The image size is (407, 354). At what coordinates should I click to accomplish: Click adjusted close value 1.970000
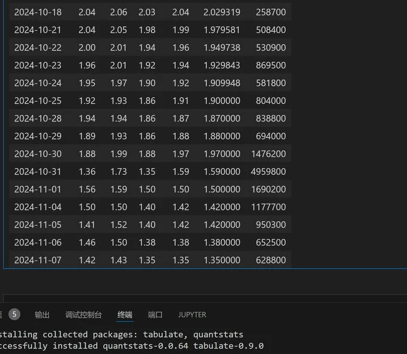click(x=222, y=154)
